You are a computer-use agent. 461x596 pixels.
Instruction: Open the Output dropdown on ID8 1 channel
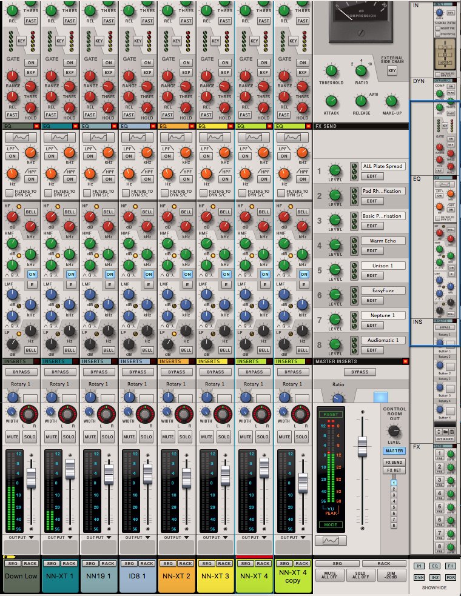click(x=138, y=537)
